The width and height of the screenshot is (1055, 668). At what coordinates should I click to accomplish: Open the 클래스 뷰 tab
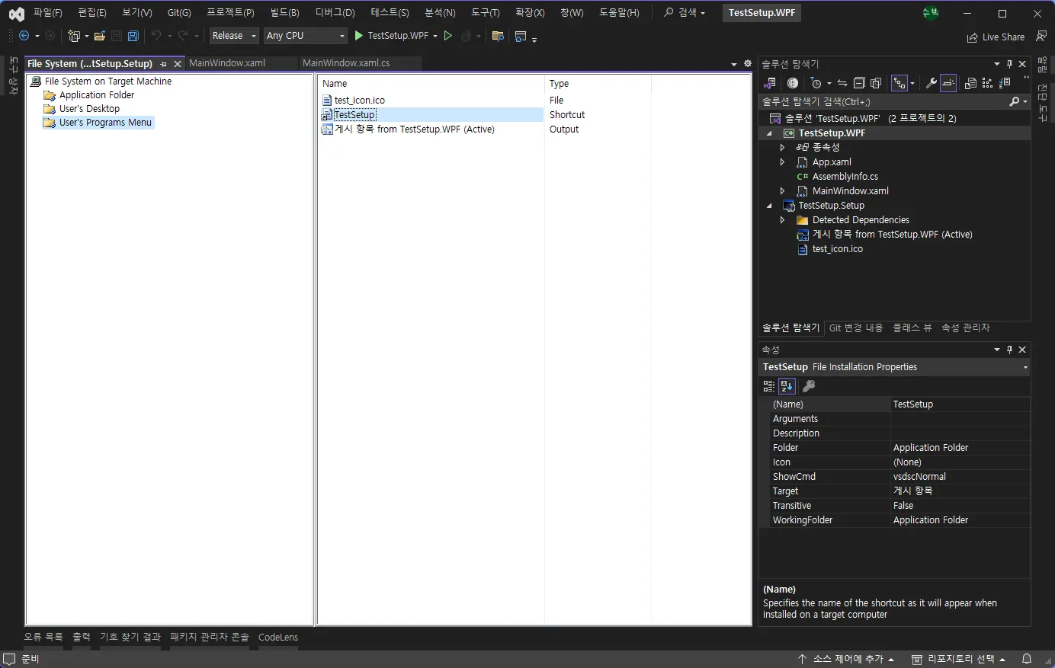pyautogui.click(x=912, y=328)
